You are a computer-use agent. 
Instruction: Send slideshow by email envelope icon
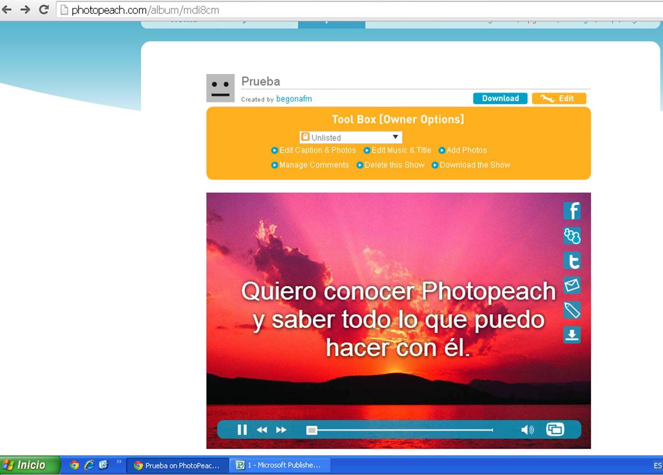point(572,285)
